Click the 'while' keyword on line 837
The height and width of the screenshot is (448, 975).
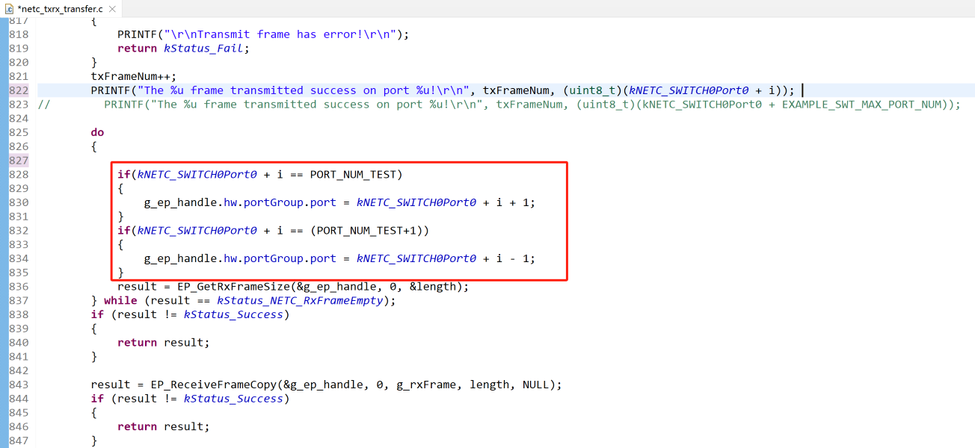pyautogui.click(x=120, y=301)
